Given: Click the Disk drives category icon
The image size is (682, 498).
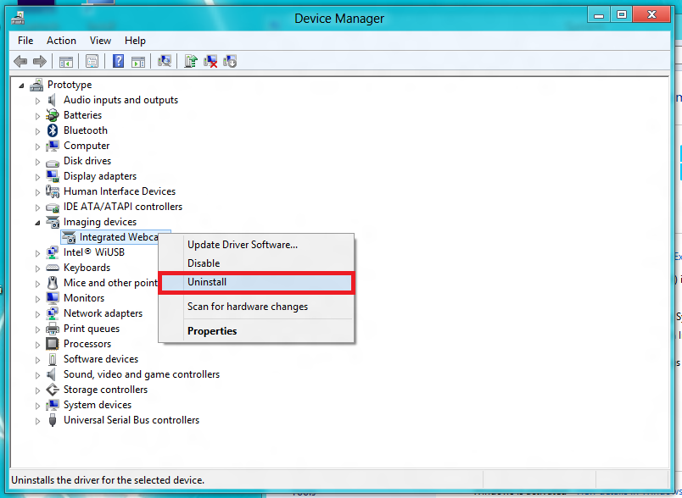Looking at the screenshot, I should click(53, 162).
